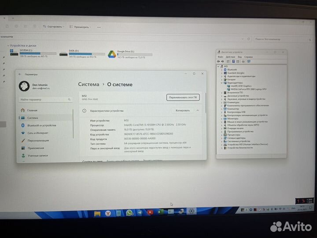
Task: Open Вид menu in Device Manager
Action: (240, 57)
